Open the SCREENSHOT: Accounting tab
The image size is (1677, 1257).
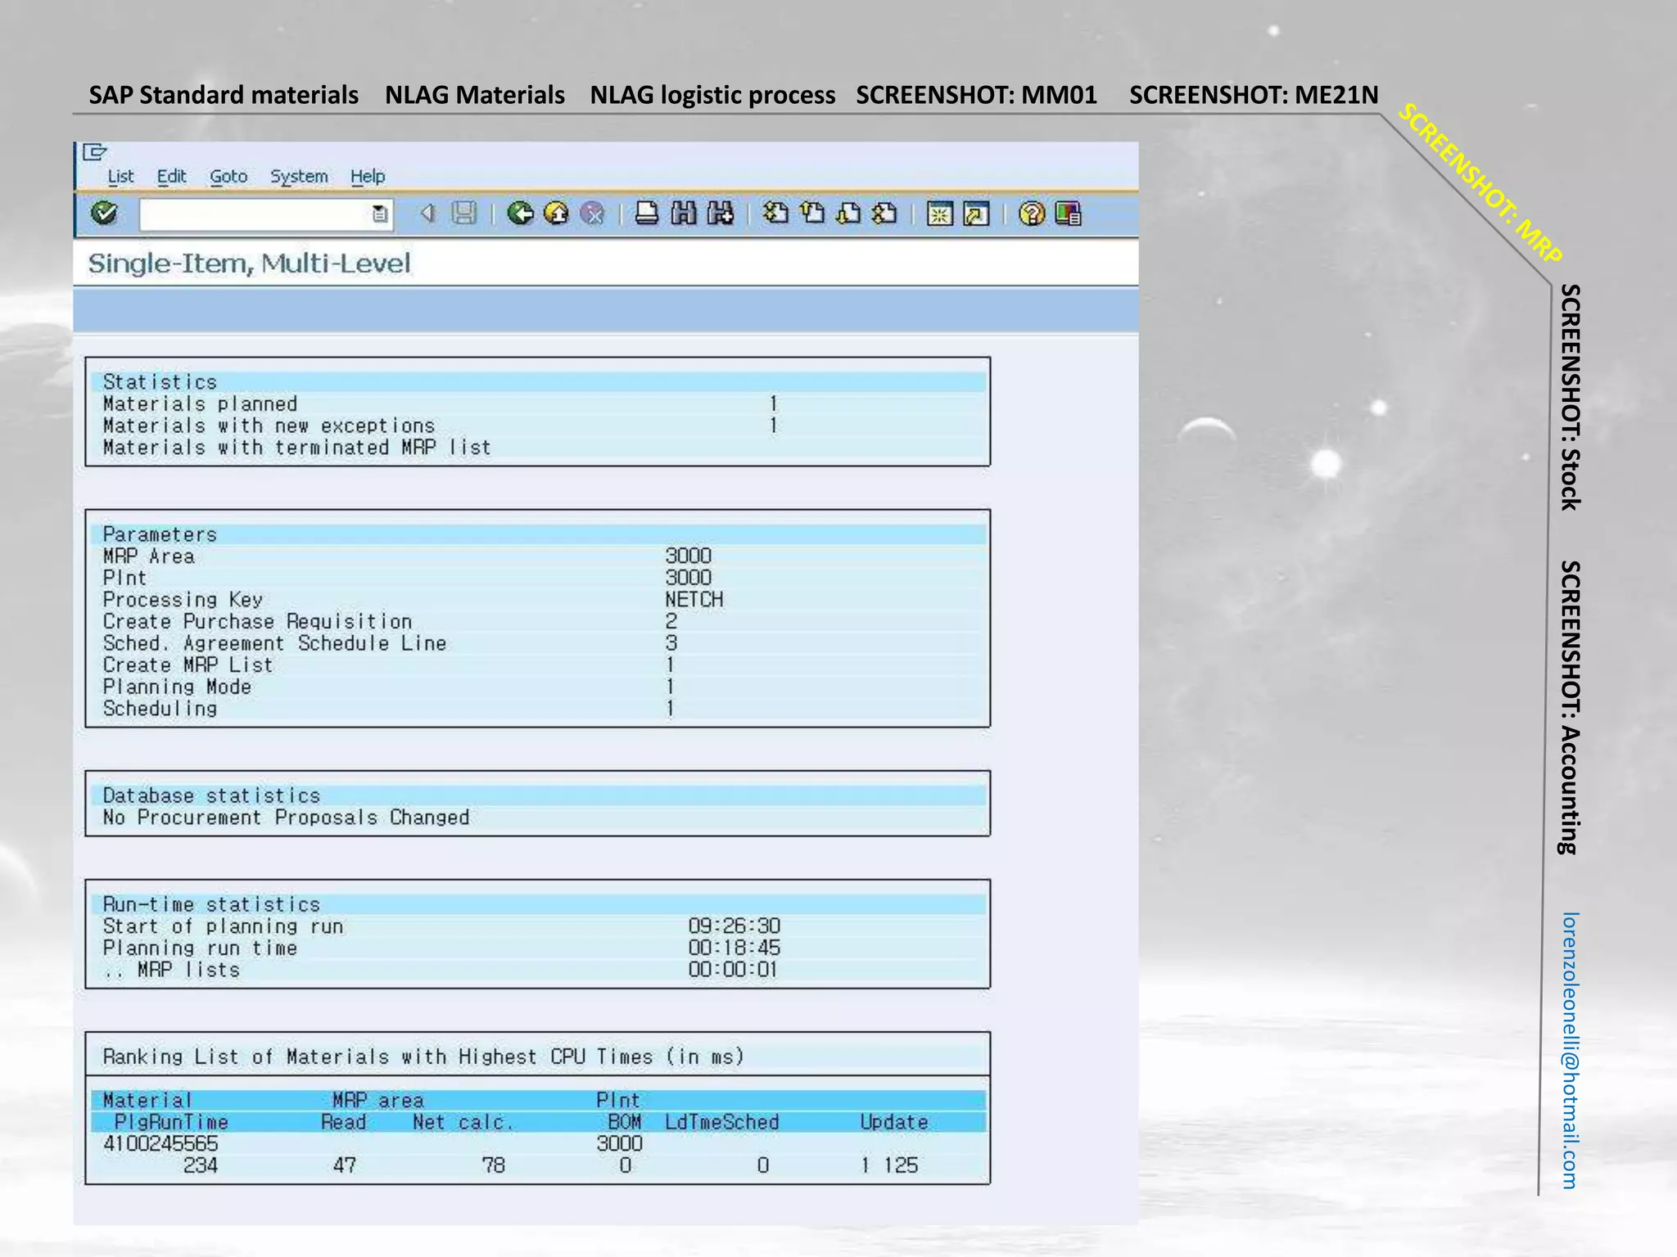1569,707
